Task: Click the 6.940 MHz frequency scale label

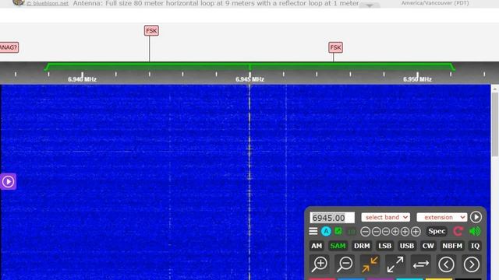Action: pyautogui.click(x=82, y=79)
